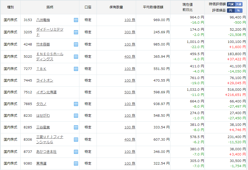This screenshot has width=248, height=170.
Task: Show profit/loss in % mode
Action: (239, 10)
